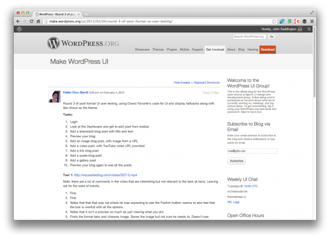
Task: Open the WordPress logo admin bar menu
Action: click(19, 29)
